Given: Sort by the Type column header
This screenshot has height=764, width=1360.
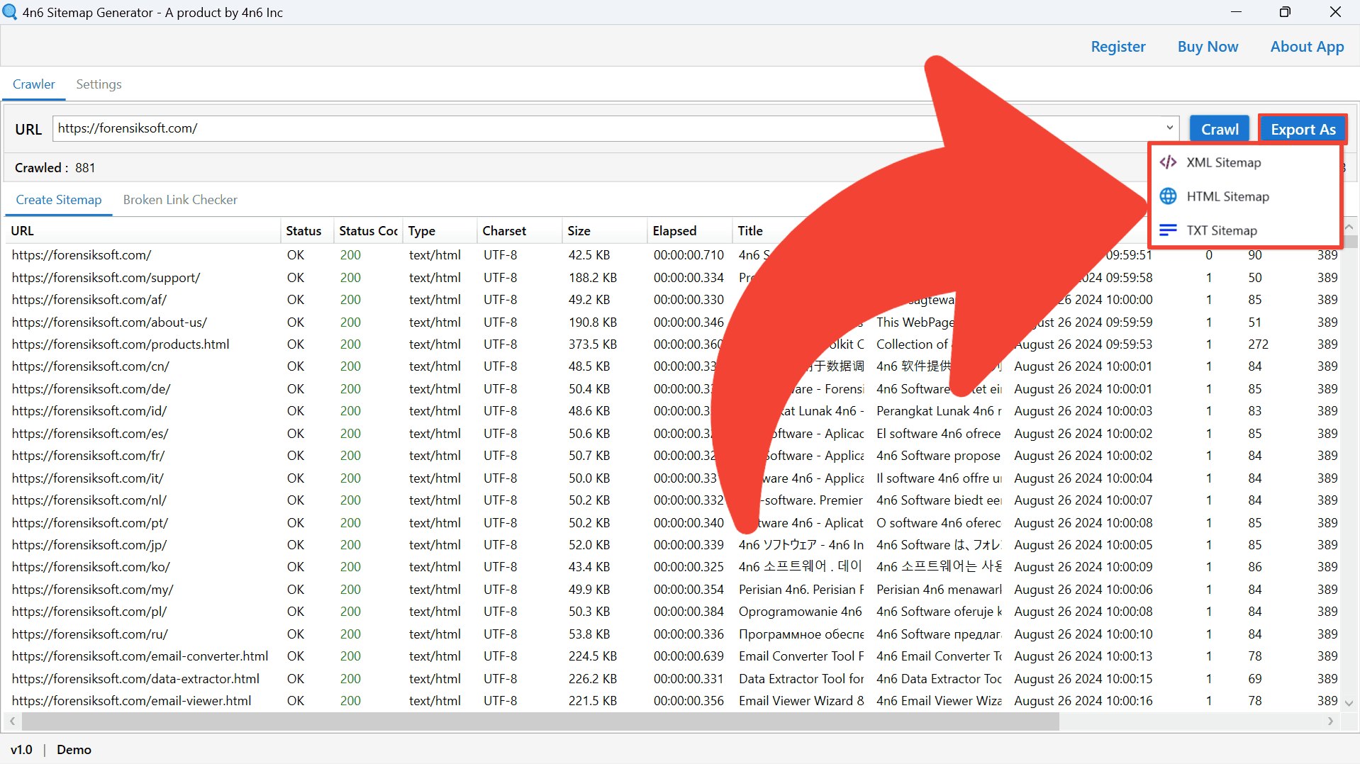Looking at the screenshot, I should pos(439,231).
